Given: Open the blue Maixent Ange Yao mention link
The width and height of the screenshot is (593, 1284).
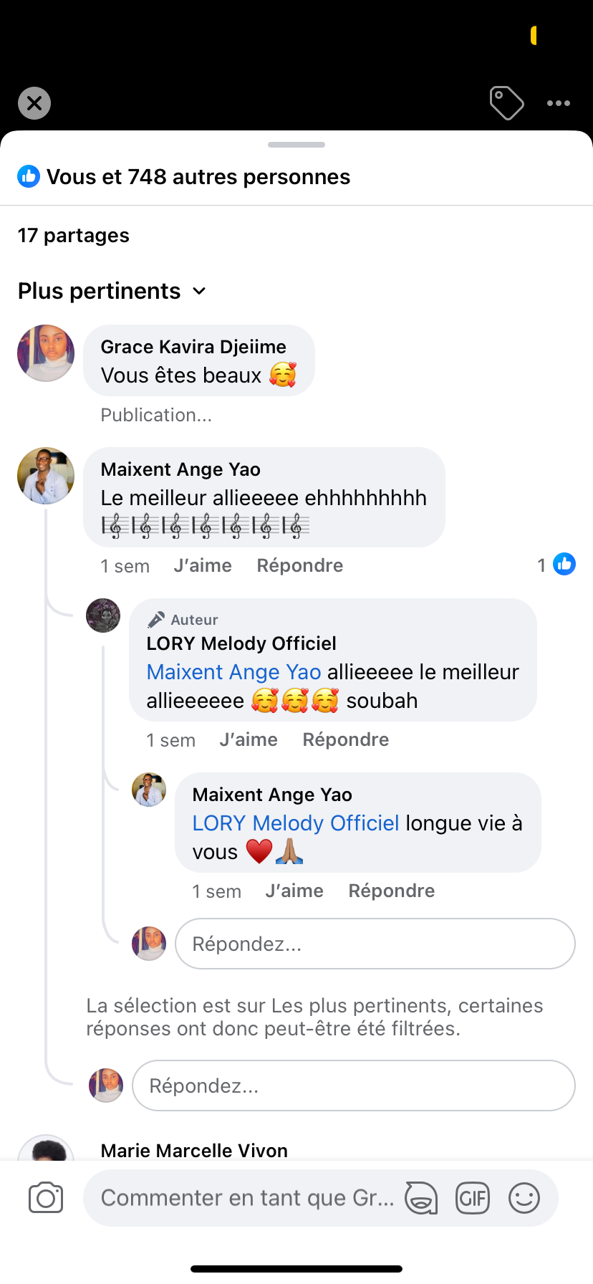Looking at the screenshot, I should point(233,672).
